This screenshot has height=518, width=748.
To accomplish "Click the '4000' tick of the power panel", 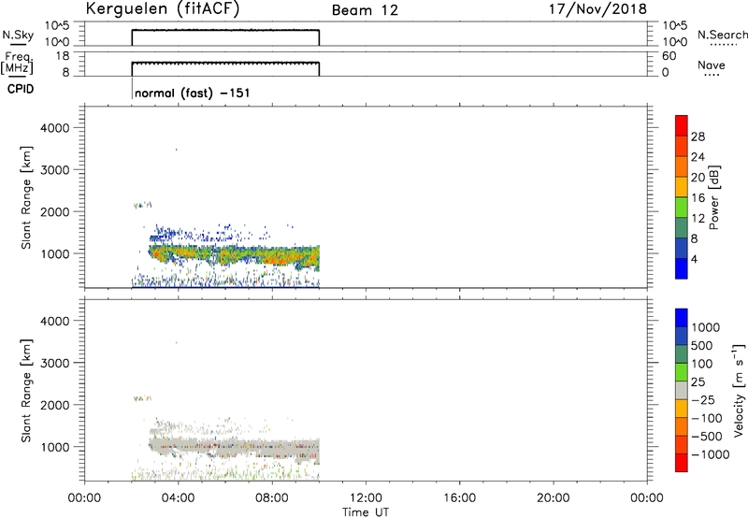I will click(x=55, y=128).
